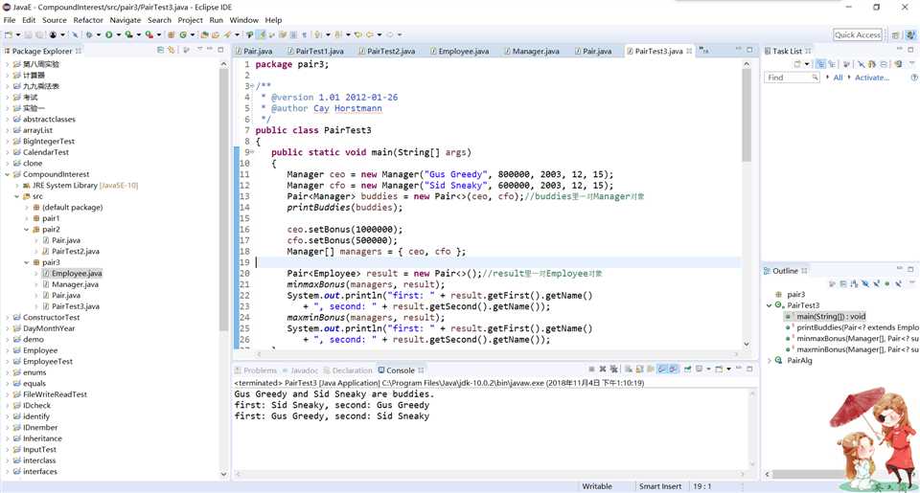
Task: Click the Task List help question icon
Action: coord(913,78)
